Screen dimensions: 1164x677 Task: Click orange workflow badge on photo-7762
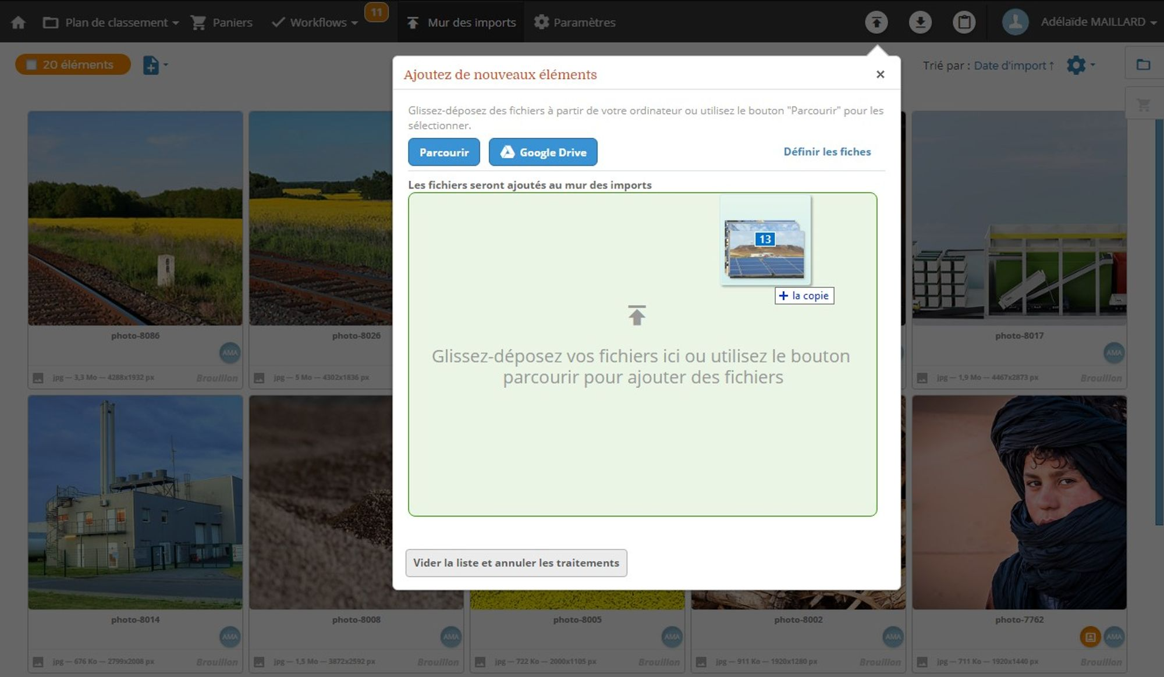pos(1090,637)
